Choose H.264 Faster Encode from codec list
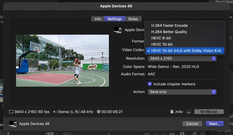 [169, 26]
